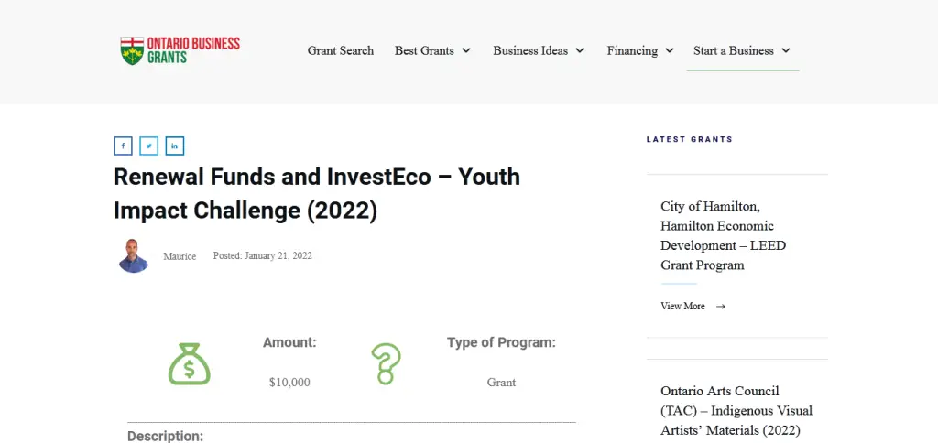Screen dimensions: 938x443
Task: Share the post on LinkedIn
Action: coord(175,146)
